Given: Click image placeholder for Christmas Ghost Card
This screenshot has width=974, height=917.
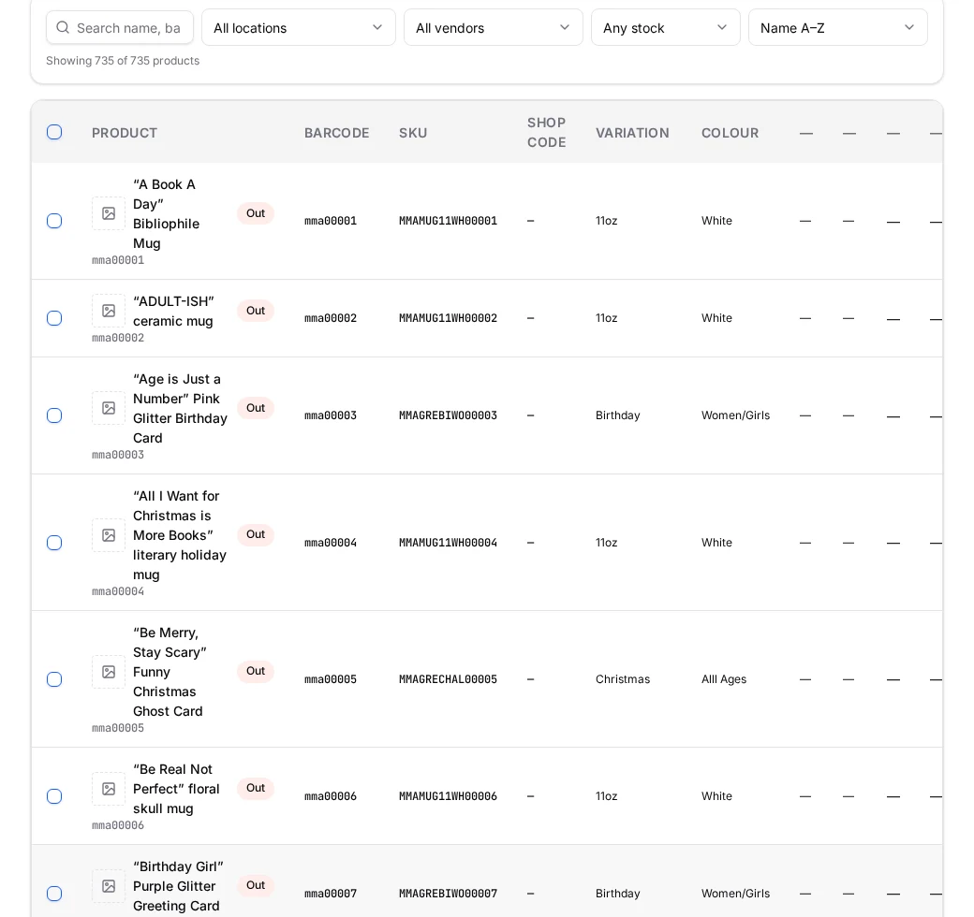Looking at the screenshot, I should [109, 672].
